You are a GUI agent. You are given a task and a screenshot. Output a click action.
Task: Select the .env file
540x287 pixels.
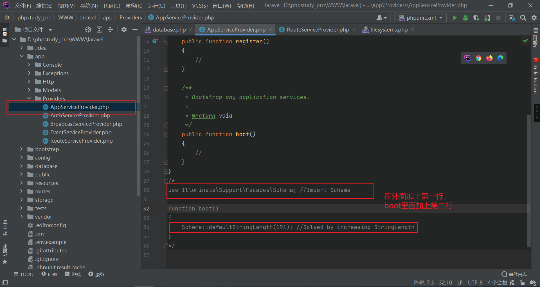(x=40, y=234)
